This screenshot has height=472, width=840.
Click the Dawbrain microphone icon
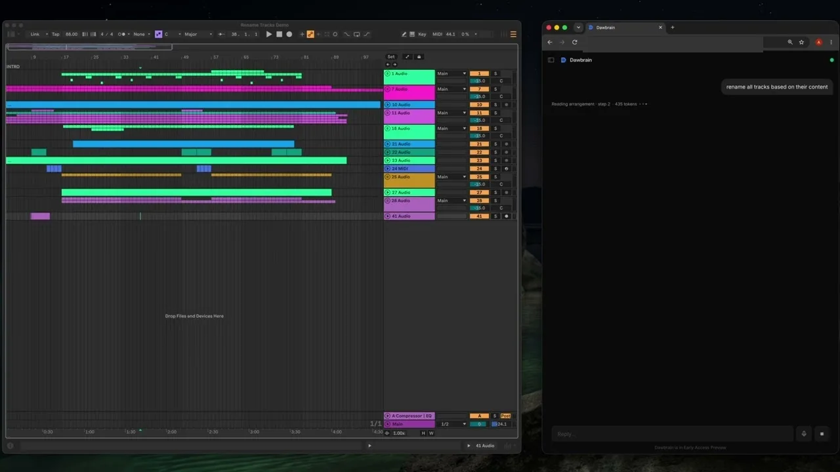(x=804, y=433)
